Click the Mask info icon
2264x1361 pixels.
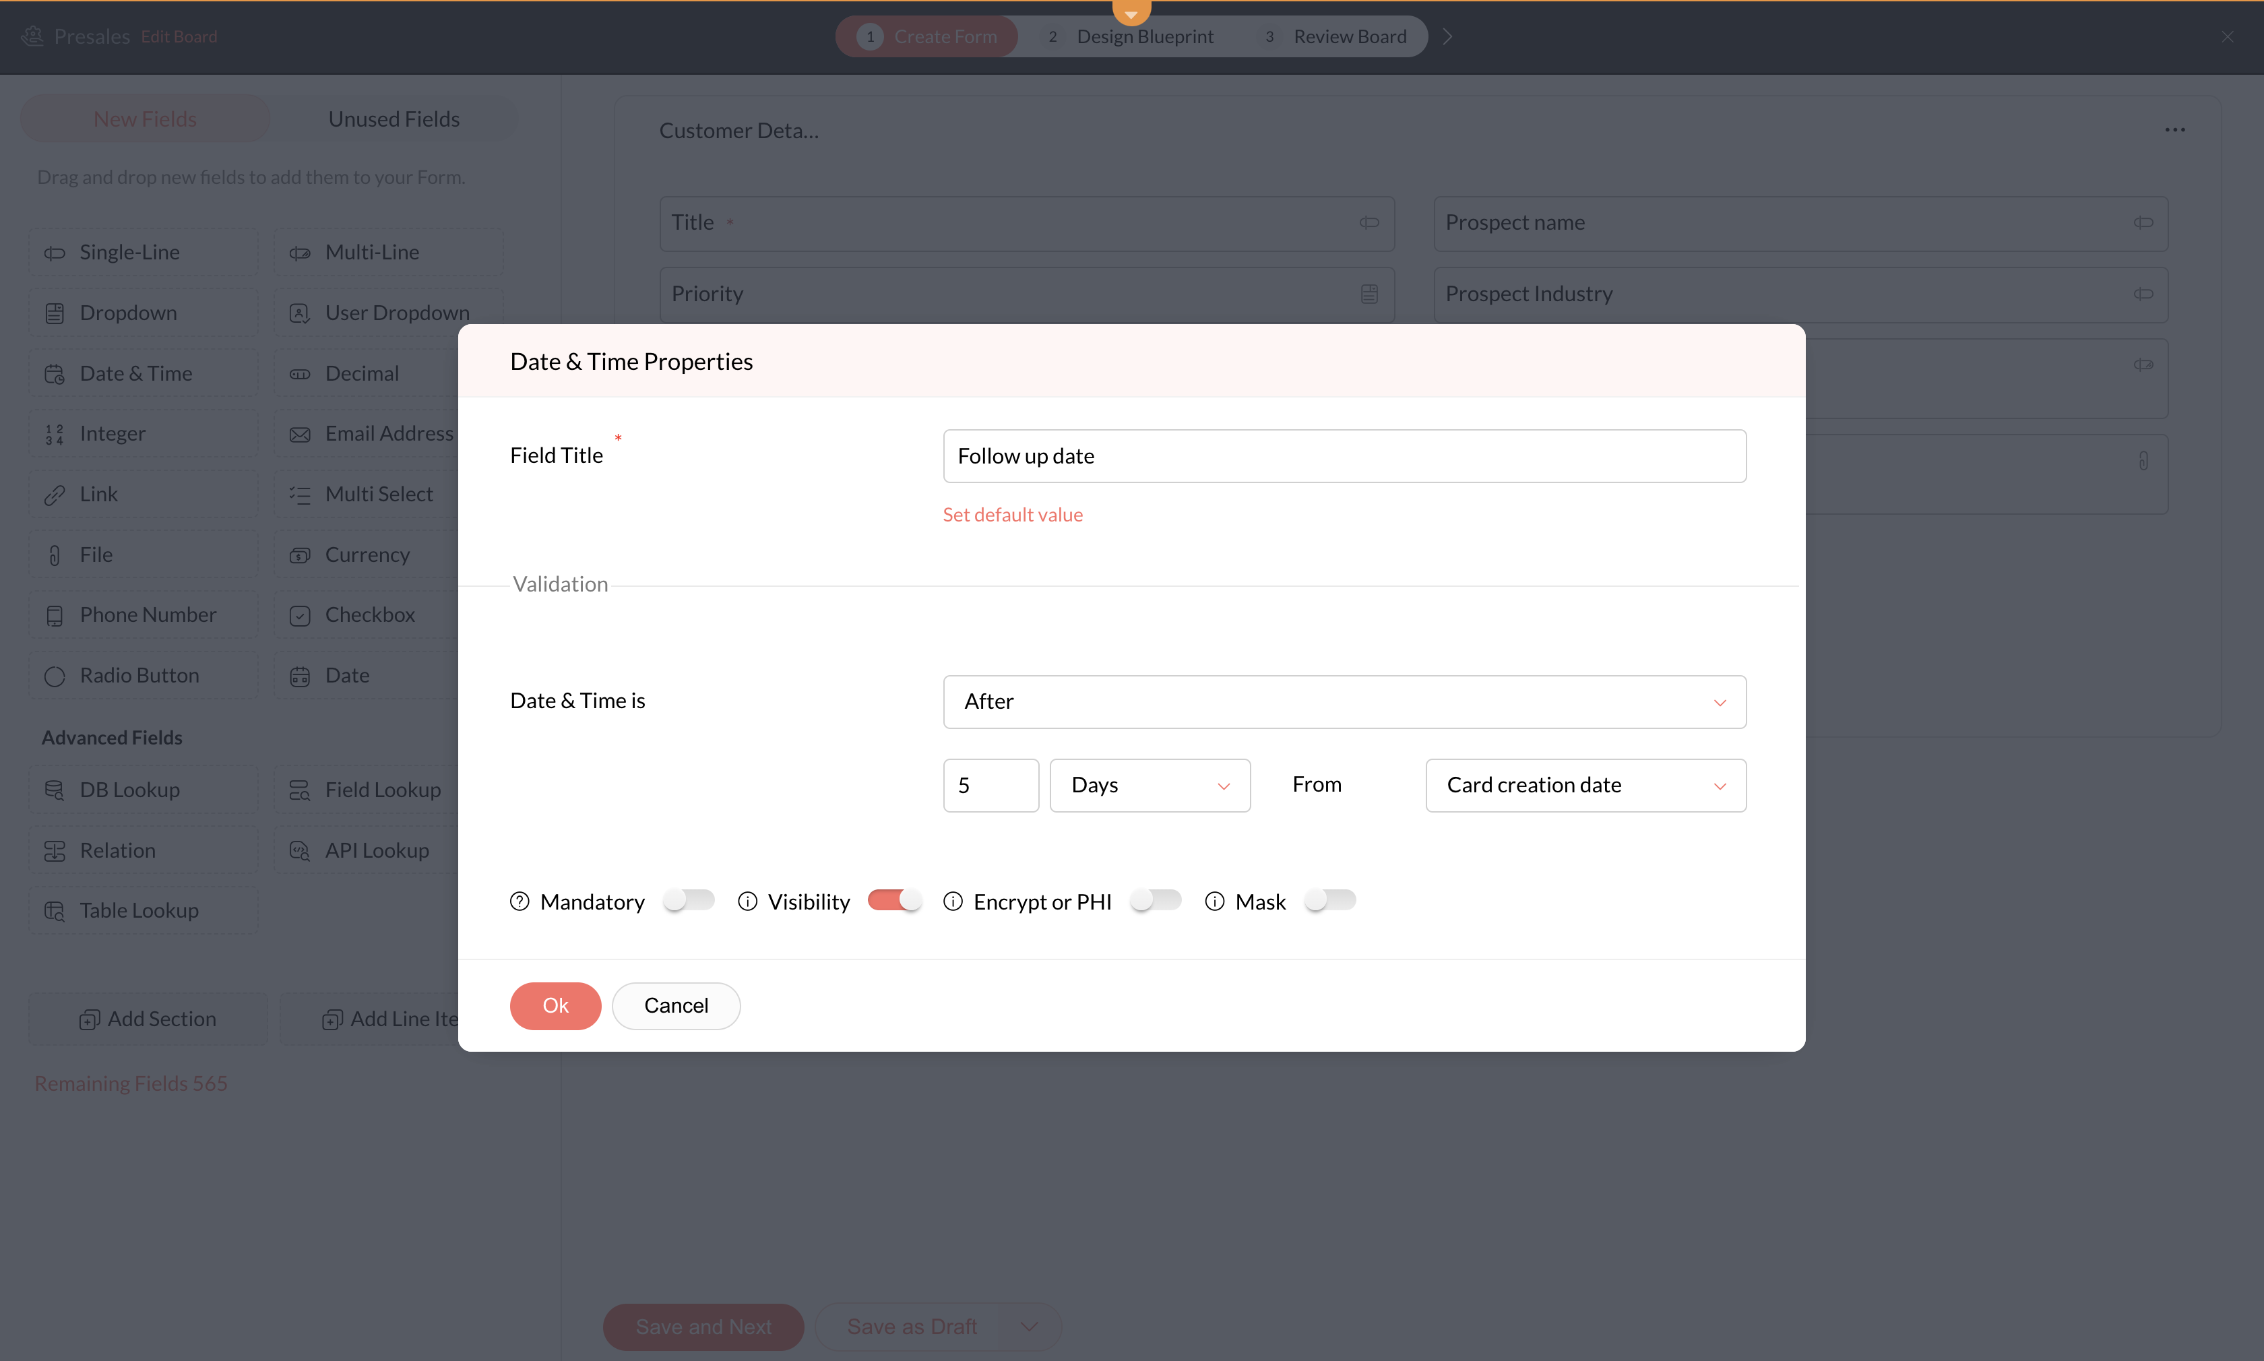(1214, 901)
